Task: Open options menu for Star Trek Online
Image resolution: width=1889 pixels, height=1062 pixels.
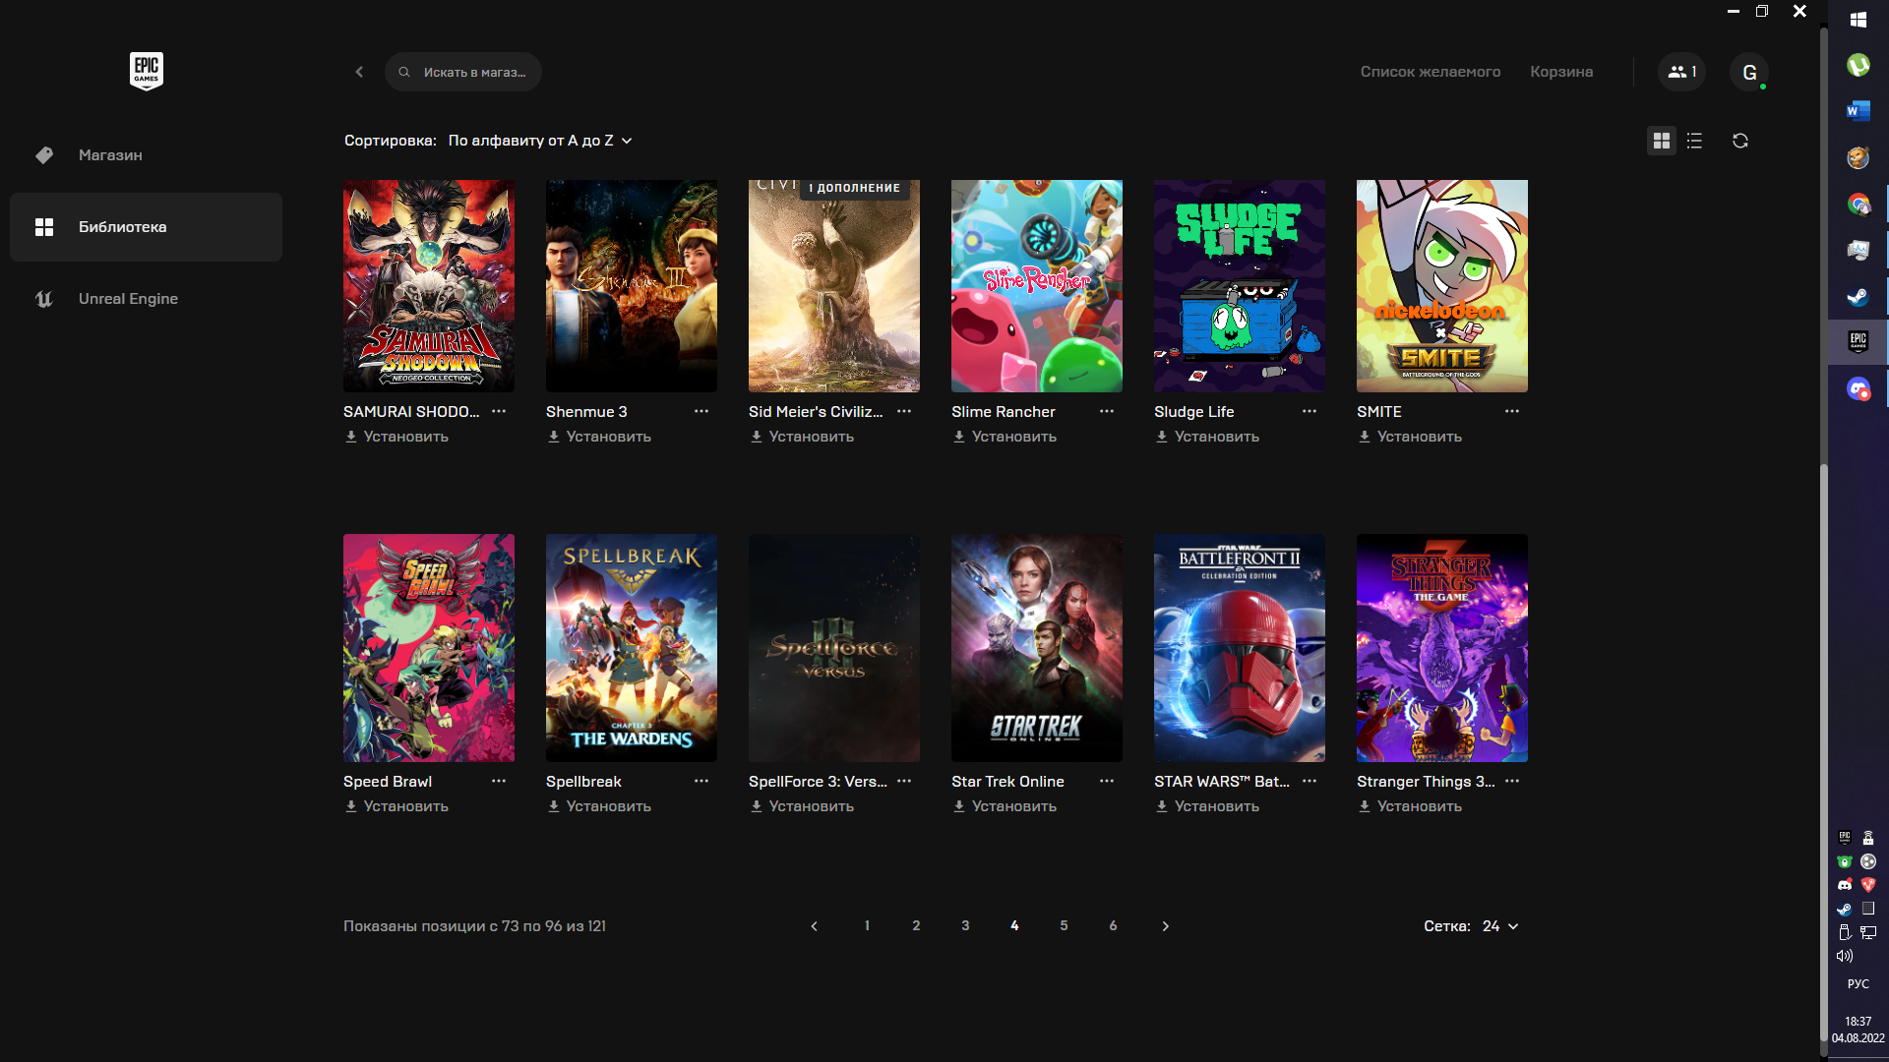Action: [x=1107, y=781]
